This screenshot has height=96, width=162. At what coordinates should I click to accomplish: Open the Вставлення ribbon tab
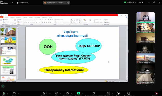[12, 17]
